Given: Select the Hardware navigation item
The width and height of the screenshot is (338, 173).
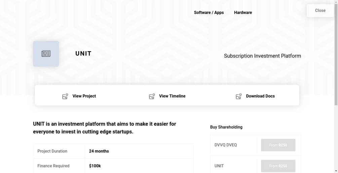Looking at the screenshot, I should 243,13.
